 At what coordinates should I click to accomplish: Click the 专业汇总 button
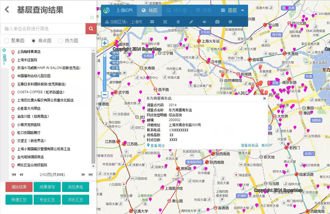point(47,200)
